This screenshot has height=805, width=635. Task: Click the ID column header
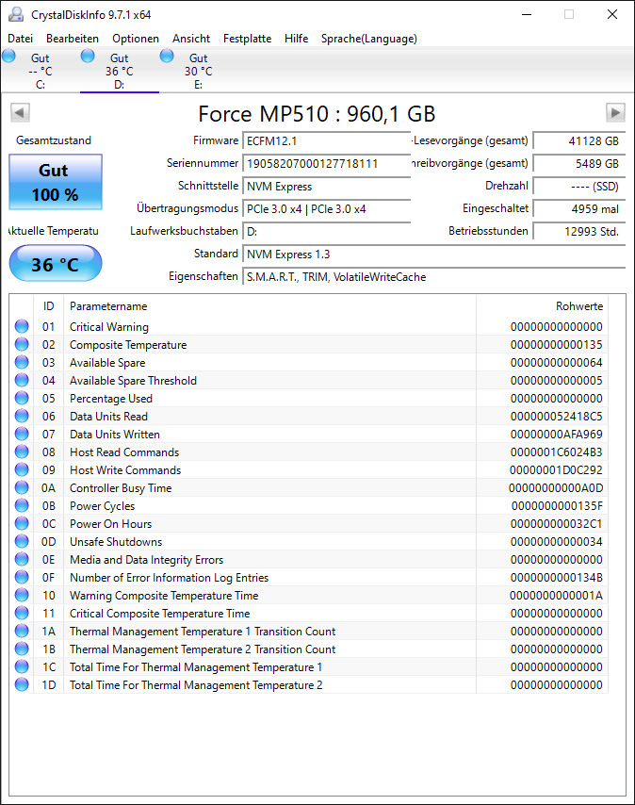48,306
